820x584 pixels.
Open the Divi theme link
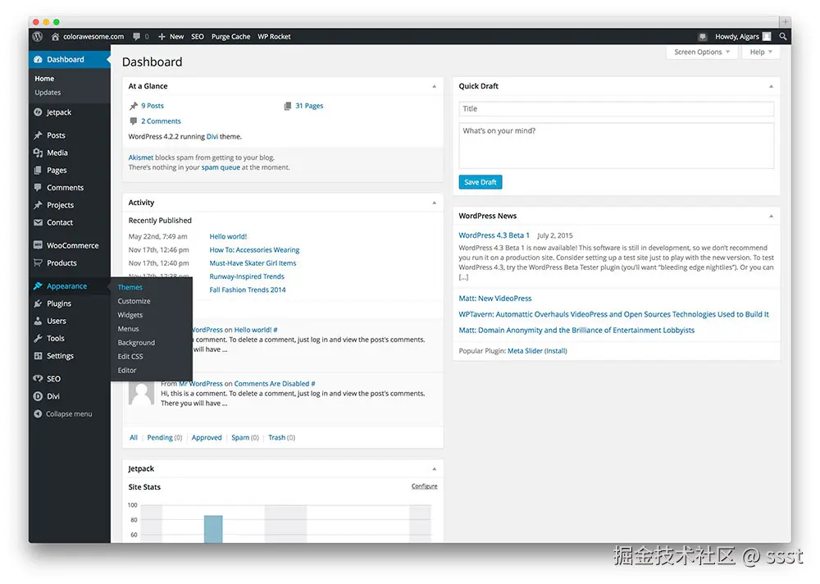tap(212, 137)
